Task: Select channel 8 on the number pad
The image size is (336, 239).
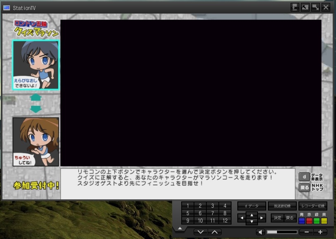Action: [225, 213]
